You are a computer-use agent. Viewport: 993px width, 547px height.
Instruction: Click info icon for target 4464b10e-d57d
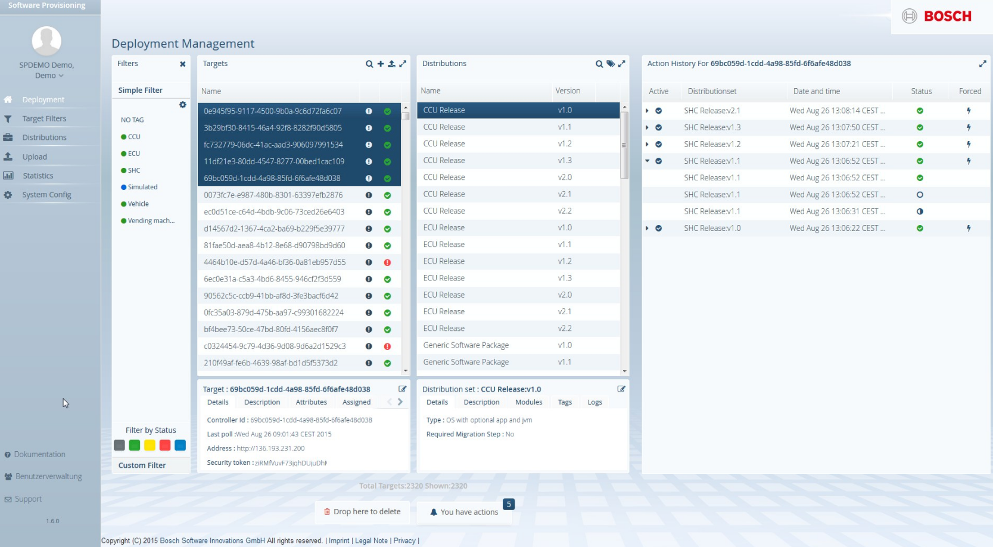coord(369,262)
